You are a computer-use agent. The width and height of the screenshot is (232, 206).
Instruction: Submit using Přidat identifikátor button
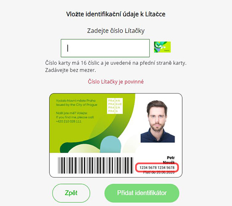pyautogui.click(x=142, y=193)
